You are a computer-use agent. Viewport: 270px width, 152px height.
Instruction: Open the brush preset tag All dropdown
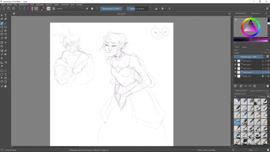(x=245, y=96)
